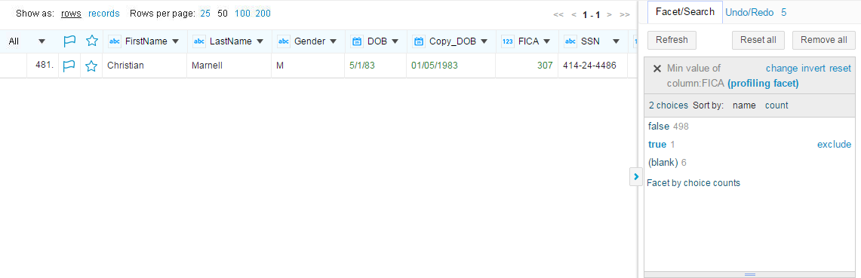The image size is (861, 278).
Task: Click the flag icon in the header
Action: [69, 41]
